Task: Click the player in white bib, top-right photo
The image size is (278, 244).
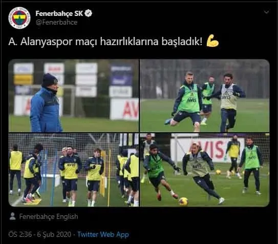Action: [229, 102]
